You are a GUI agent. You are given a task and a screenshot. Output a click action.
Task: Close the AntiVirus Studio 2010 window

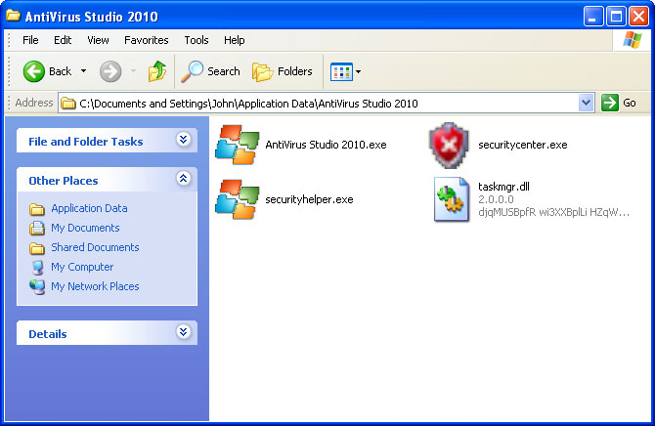click(638, 17)
